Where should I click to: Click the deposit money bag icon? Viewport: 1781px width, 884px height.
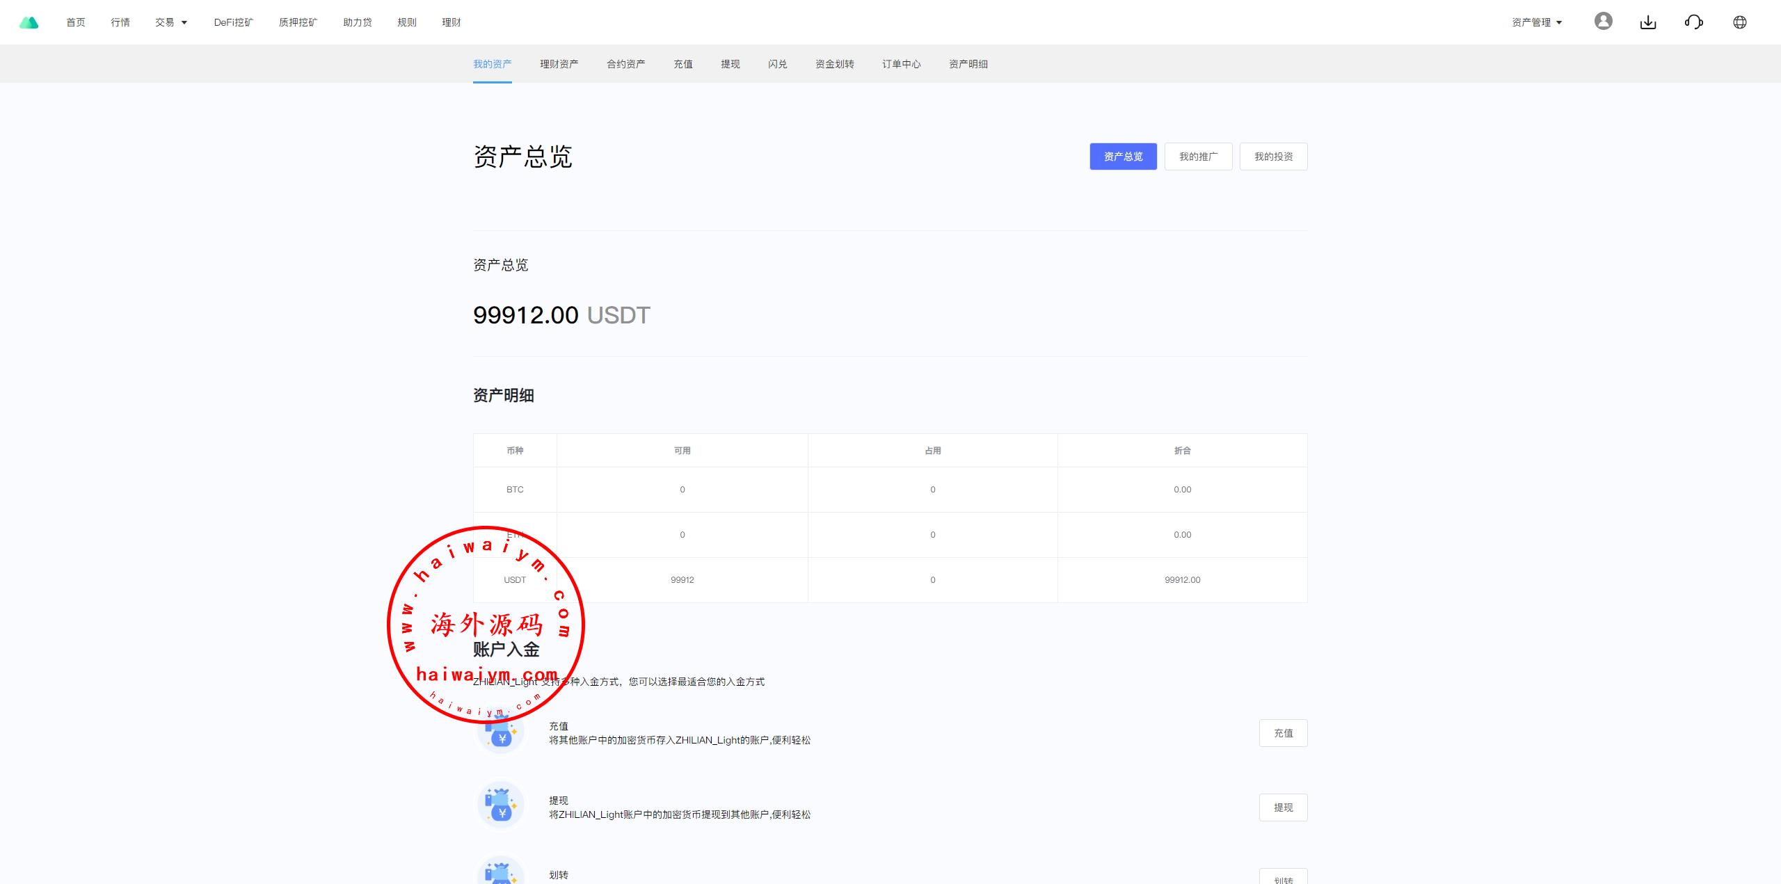[x=500, y=732]
